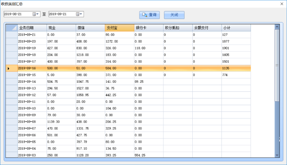Sort by 业务日期 column header
Screen dimensions: 287x165
coord(32,28)
